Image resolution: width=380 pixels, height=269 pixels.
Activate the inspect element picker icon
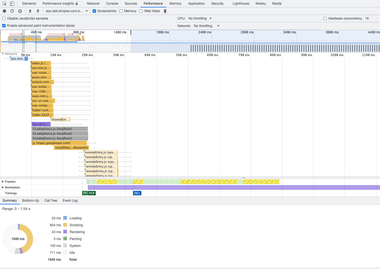coord(4,4)
